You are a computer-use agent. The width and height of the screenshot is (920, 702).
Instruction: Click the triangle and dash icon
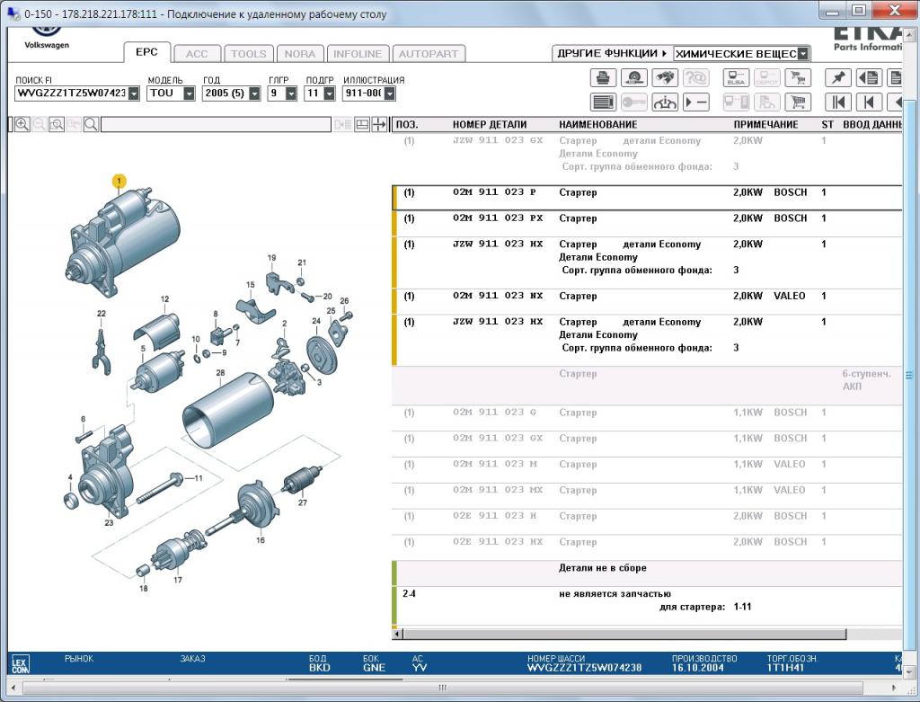pos(696,102)
